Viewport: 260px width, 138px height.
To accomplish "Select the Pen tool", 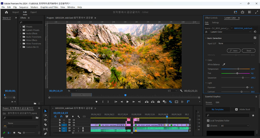I will (x=45, y=134).
